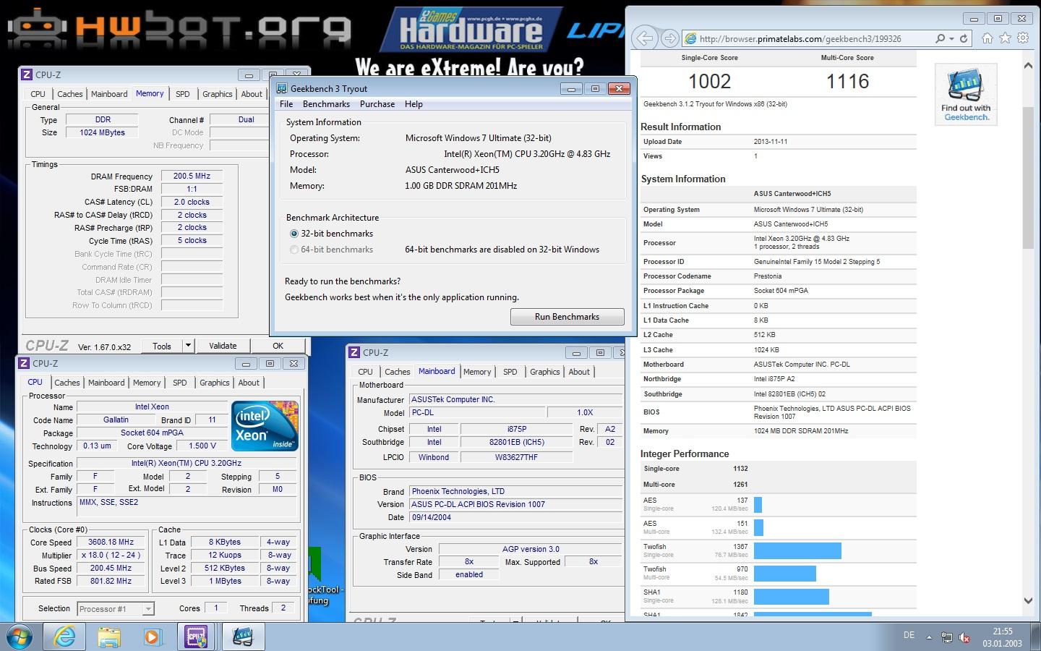Image resolution: width=1041 pixels, height=651 pixels.
Task: Click the Tools button in CPU-Z
Action: (162, 346)
